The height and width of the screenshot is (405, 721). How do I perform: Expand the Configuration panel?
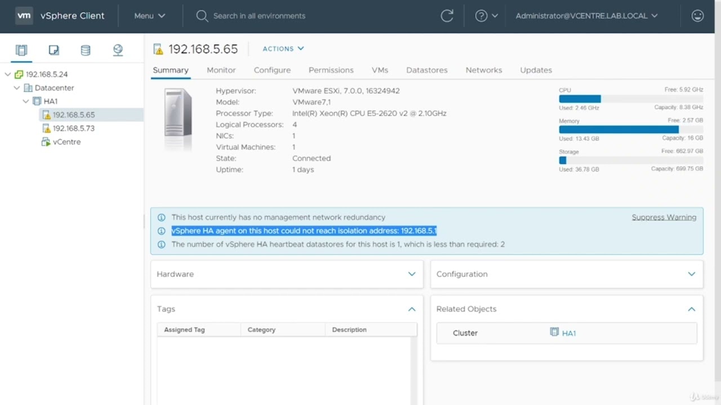coord(692,274)
